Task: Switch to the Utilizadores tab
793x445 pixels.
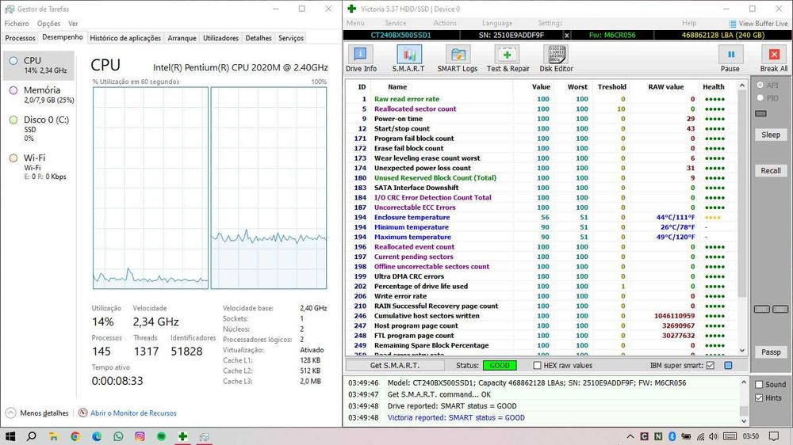Action: 221,38
